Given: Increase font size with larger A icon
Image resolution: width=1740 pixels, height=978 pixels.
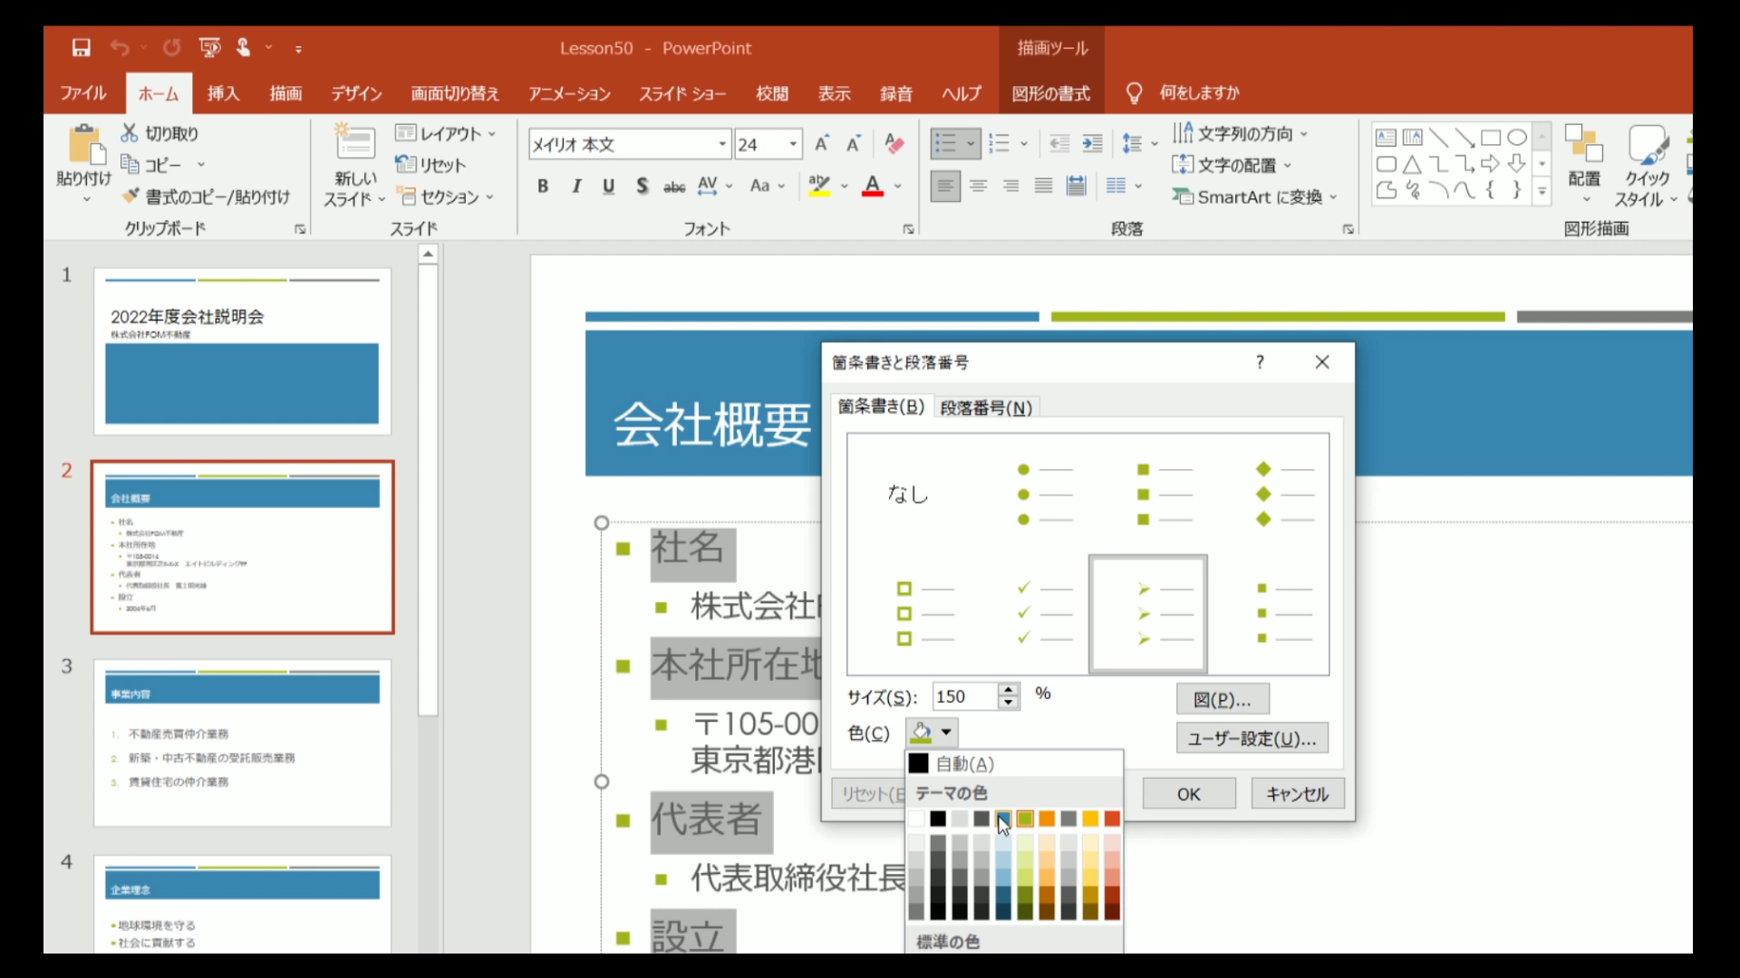Looking at the screenshot, I should 822,143.
